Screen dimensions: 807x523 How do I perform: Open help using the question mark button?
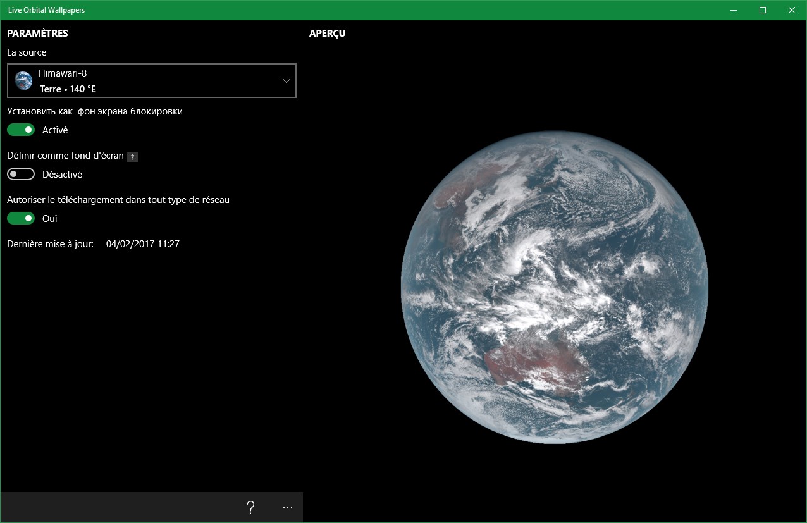click(x=250, y=507)
